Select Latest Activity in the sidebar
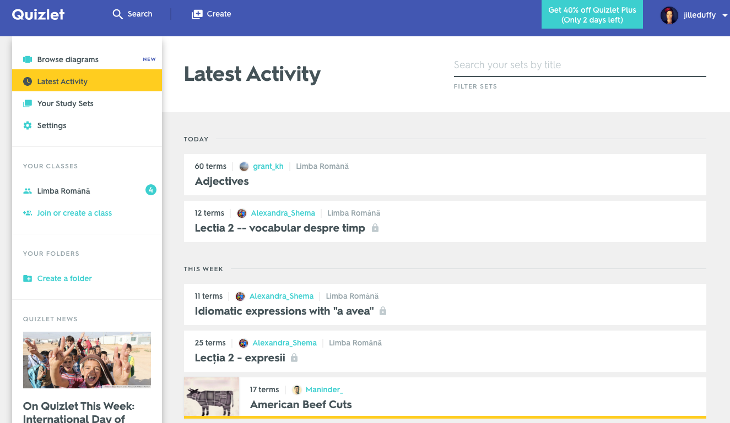Viewport: 730px width, 423px height. tap(87, 81)
